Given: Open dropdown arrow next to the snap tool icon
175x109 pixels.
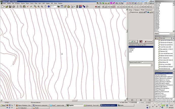Looking at the screenshot, I should (74, 7).
